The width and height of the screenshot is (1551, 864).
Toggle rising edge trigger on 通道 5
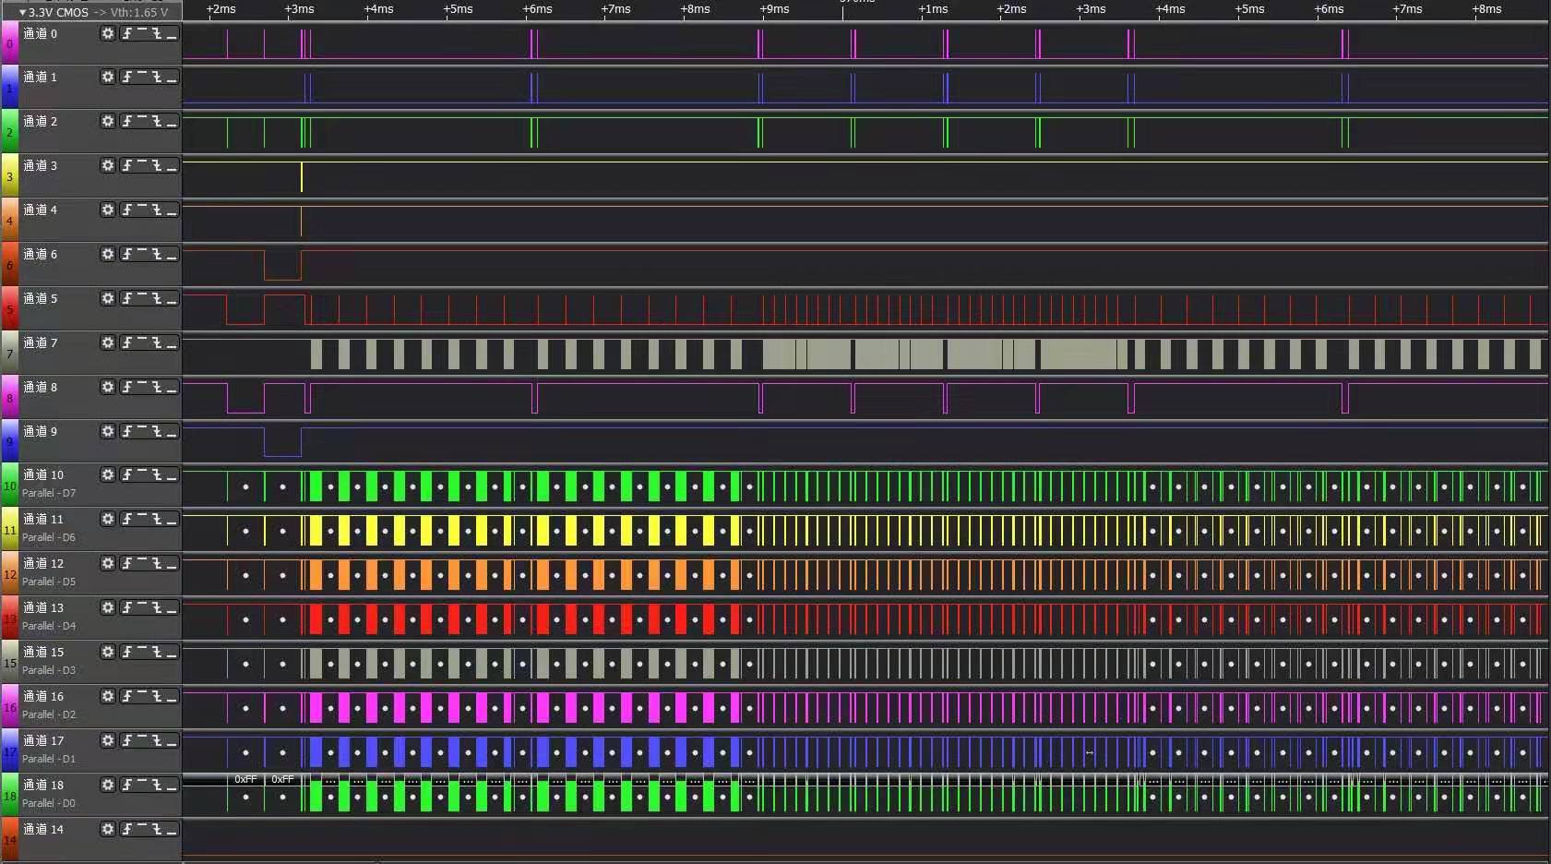[127, 298]
